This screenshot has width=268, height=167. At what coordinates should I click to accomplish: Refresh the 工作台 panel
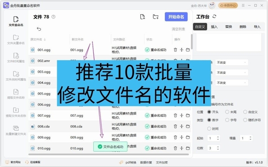click(214, 16)
